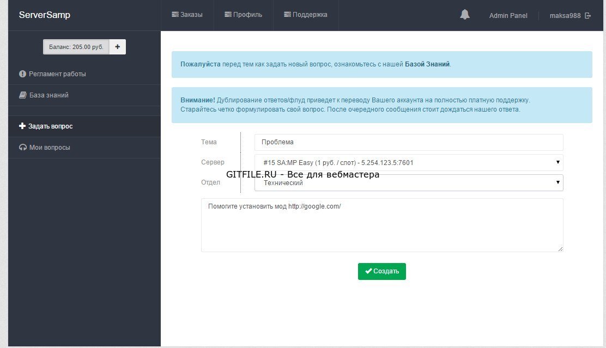
Task: Expand the Отдел dropdown
Action: point(409,182)
